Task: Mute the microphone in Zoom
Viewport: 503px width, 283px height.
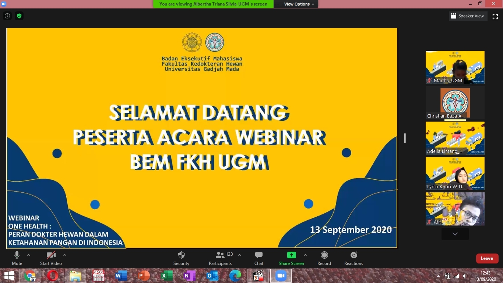Action: [x=17, y=258]
